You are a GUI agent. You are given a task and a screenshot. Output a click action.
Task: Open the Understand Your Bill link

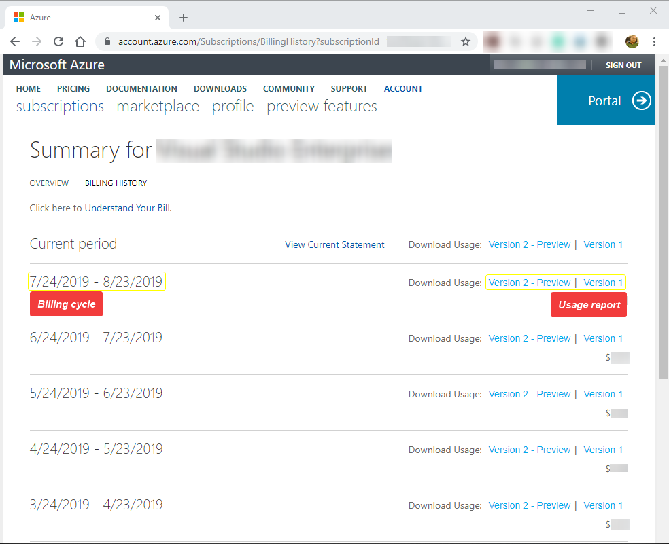[128, 208]
